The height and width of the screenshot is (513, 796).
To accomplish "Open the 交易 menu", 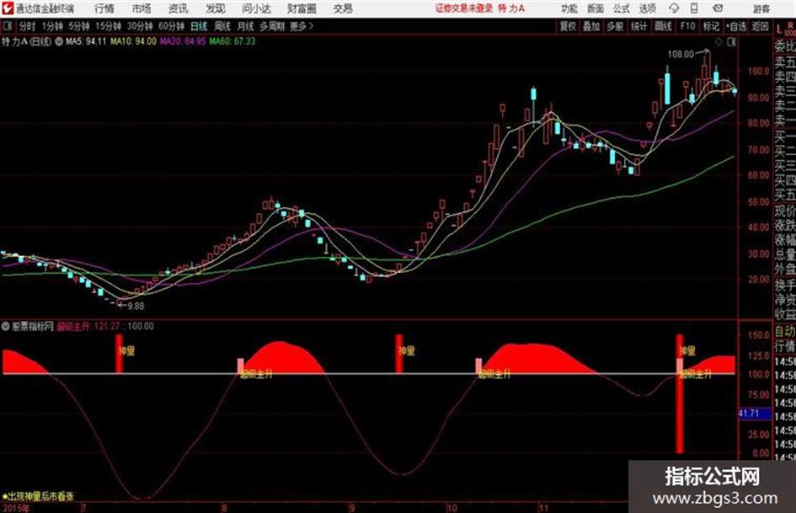I will coord(343,8).
